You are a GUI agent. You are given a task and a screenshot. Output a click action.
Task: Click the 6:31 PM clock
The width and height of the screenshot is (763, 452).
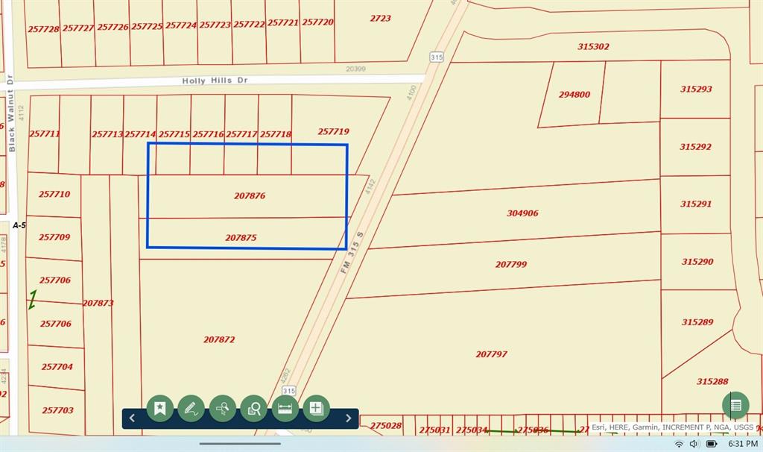[742, 444]
